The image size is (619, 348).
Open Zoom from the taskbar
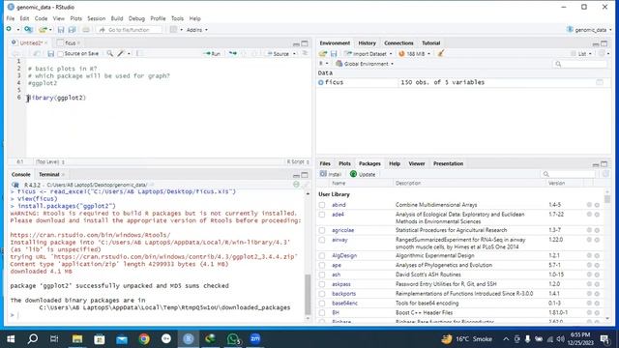(255, 339)
